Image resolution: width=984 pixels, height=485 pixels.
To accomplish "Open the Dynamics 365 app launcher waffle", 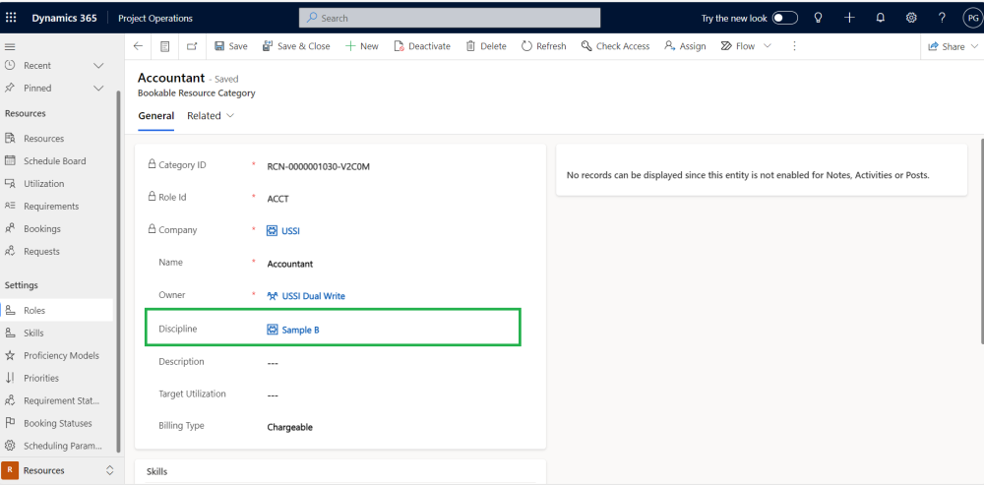I will click(11, 18).
